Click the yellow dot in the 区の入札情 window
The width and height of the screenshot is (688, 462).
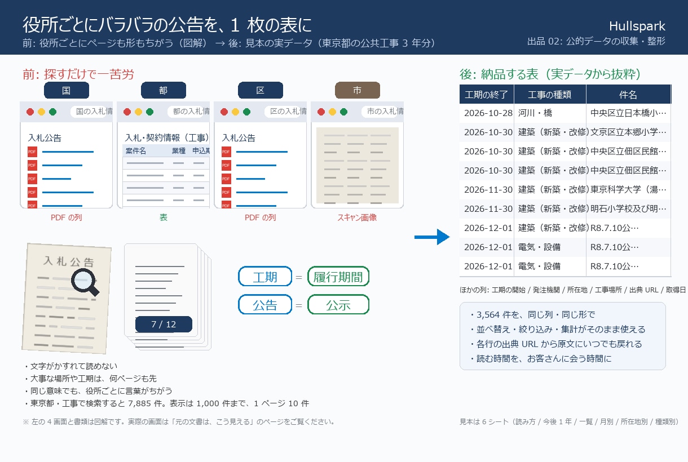236,112
